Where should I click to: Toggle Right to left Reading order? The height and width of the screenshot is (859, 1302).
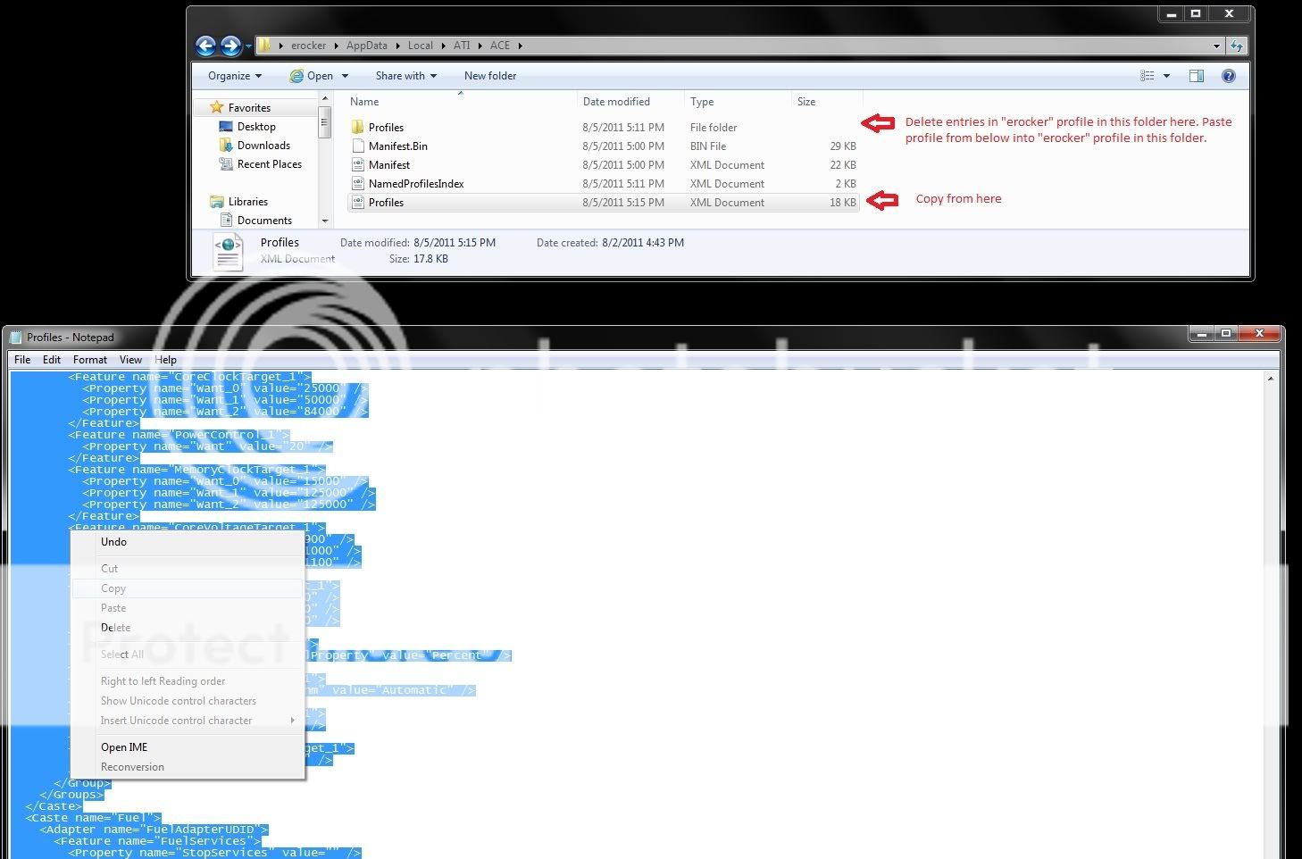[x=187, y=681]
